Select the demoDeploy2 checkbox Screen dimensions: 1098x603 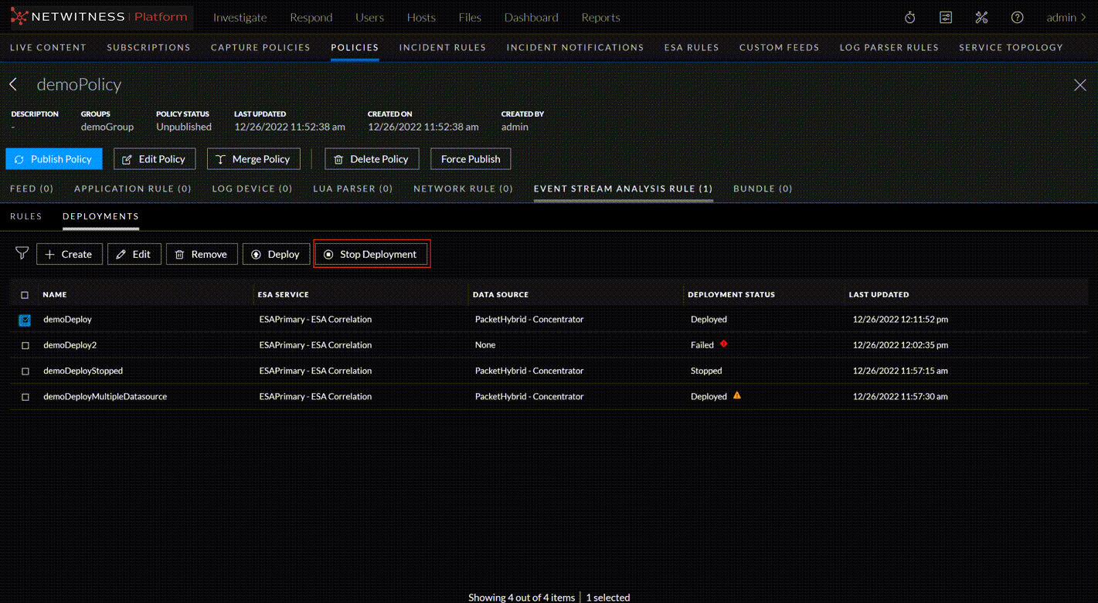click(x=25, y=345)
